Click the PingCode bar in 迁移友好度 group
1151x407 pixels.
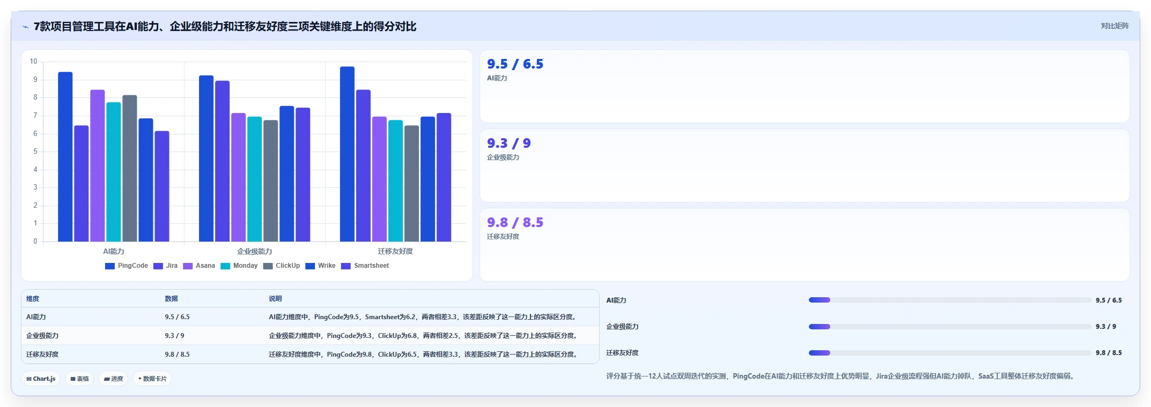[x=348, y=154]
